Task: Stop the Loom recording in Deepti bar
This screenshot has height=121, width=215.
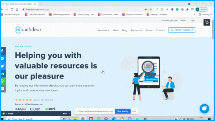Action: point(4,114)
